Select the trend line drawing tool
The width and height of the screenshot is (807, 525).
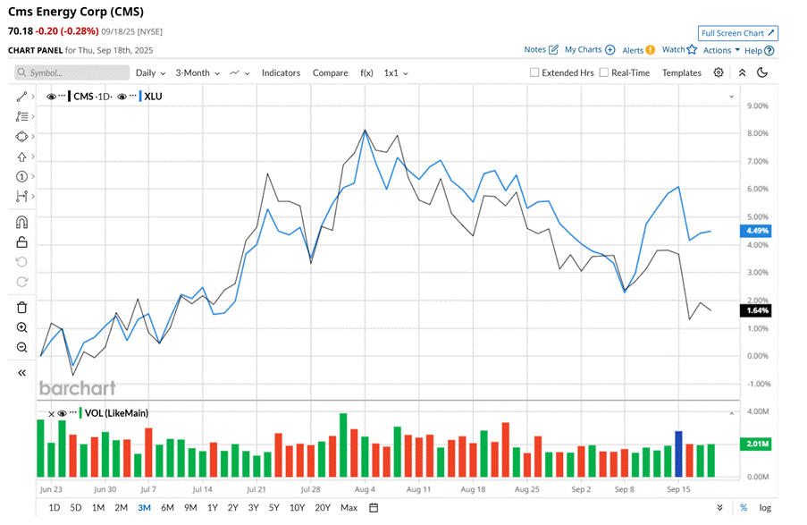[x=21, y=97]
